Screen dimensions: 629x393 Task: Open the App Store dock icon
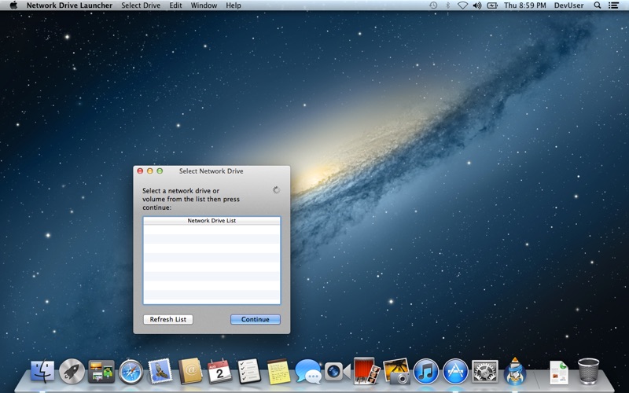click(x=456, y=371)
